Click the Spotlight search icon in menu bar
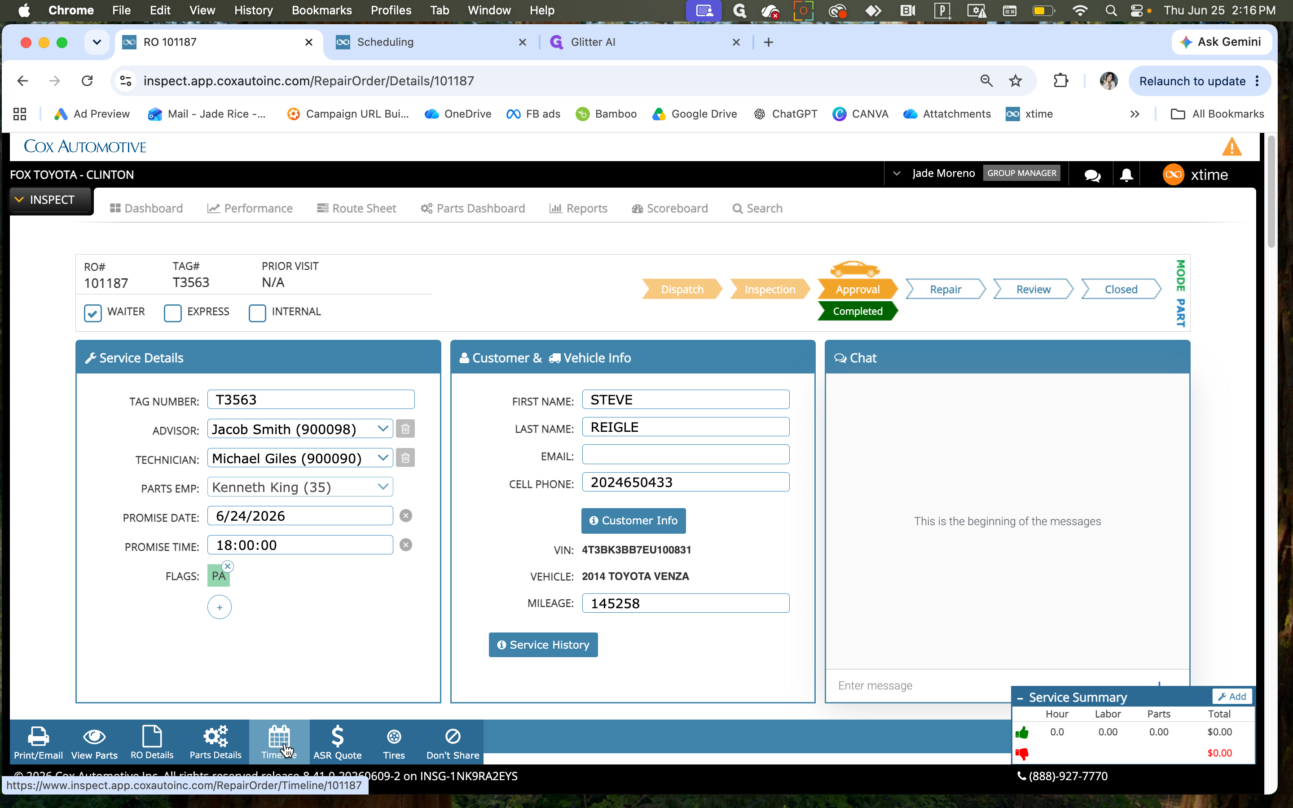 click(x=1111, y=10)
